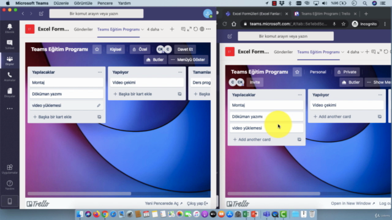Click 'Çıkış yap' link
The image size is (392, 220).
point(197,204)
